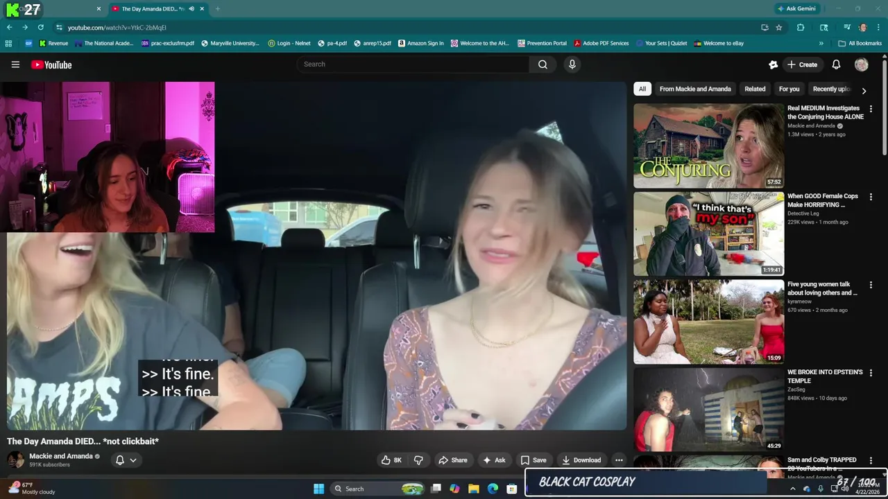Launch File Explorer from the taskbar

point(474,489)
